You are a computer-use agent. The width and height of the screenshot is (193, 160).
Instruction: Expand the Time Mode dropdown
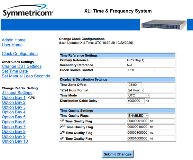coord(138,95)
